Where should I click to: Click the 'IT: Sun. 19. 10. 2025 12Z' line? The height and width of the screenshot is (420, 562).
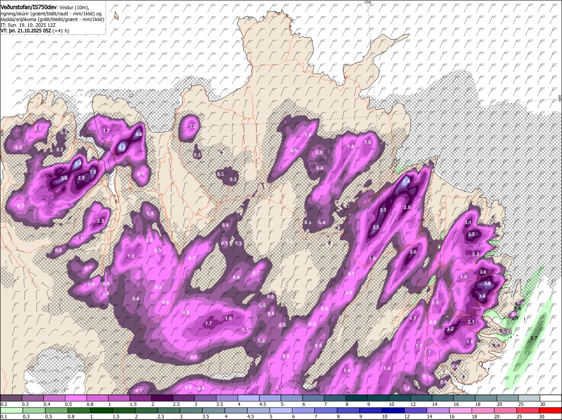[x=28, y=25]
